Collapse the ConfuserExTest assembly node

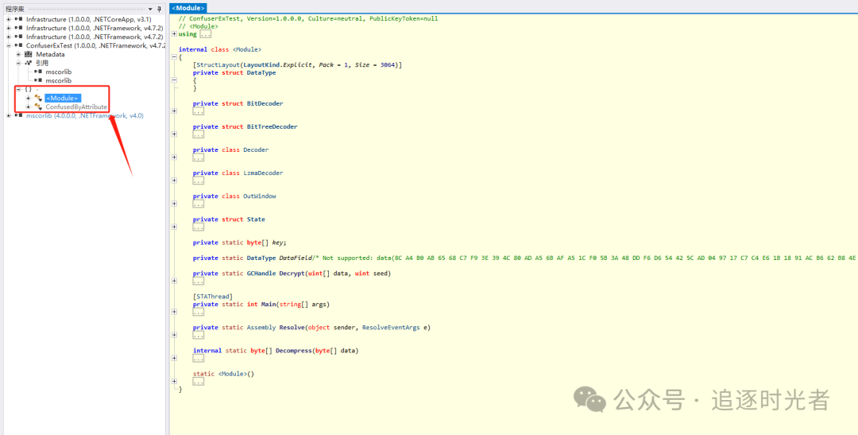coord(9,45)
